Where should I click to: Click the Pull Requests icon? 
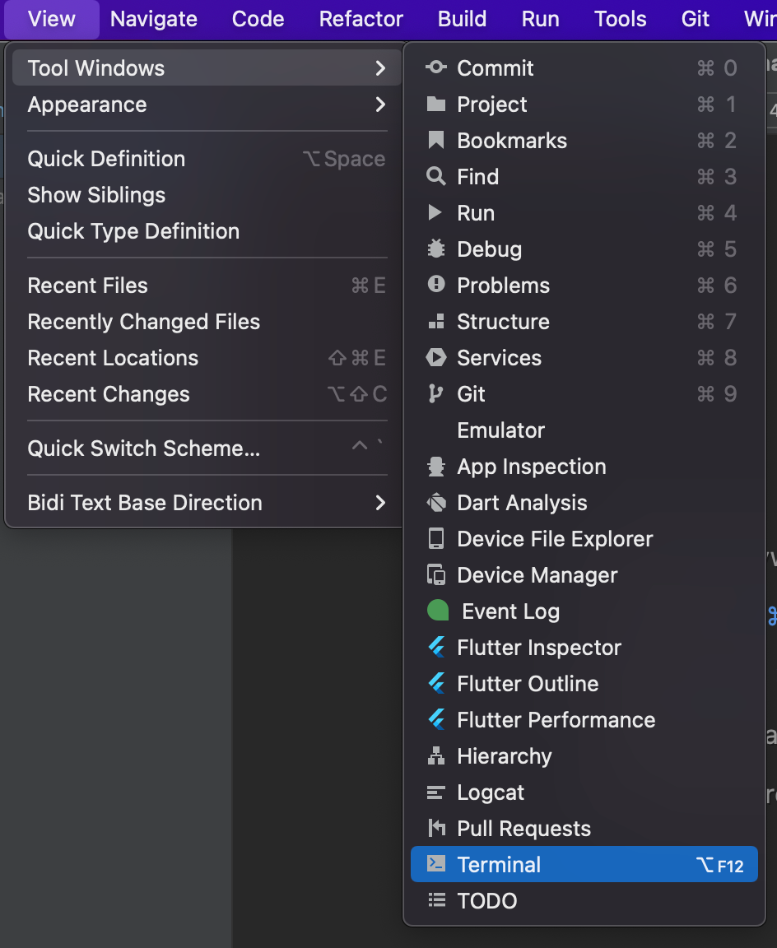(435, 829)
